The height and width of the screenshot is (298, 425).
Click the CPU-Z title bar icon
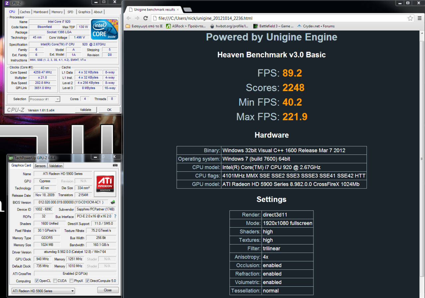(x=7, y=3)
